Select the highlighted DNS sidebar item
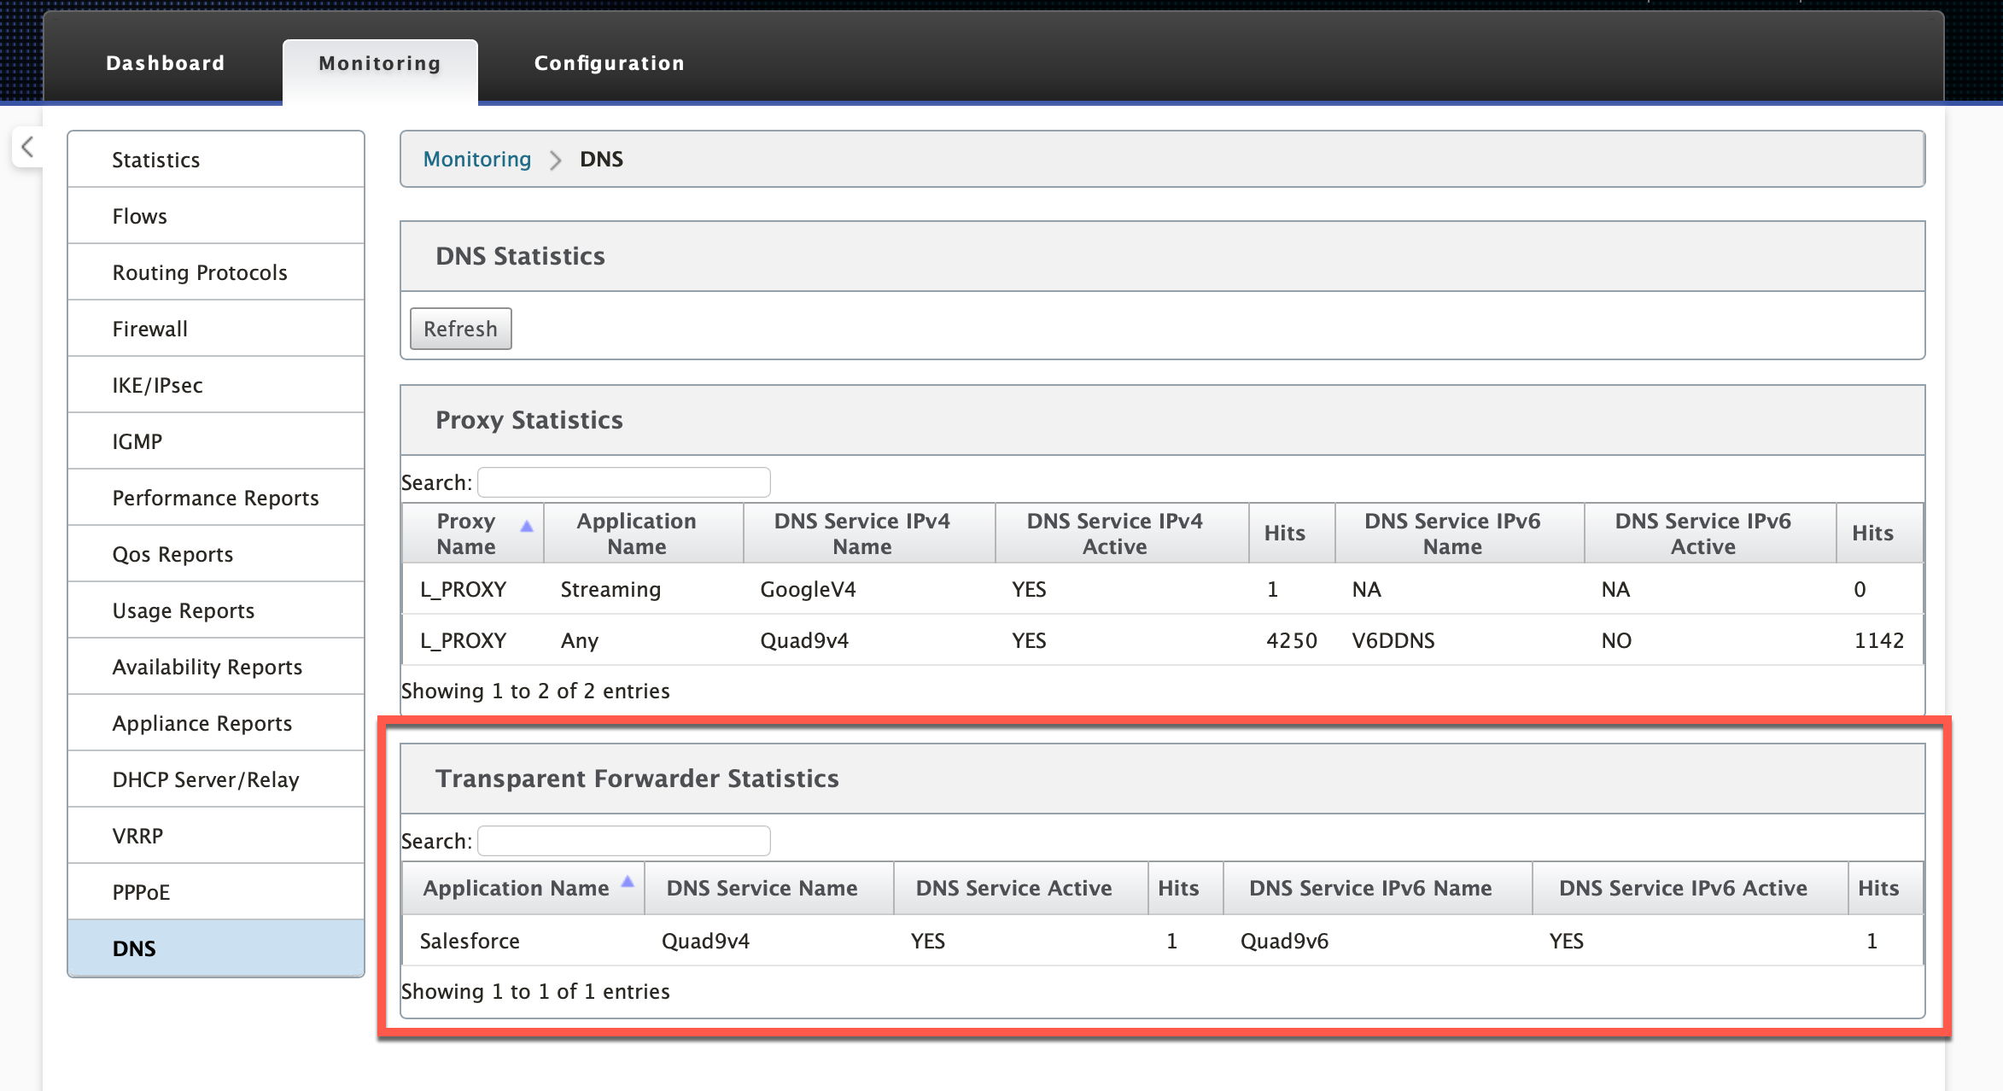Screen dimensions: 2003x1091 point(216,948)
